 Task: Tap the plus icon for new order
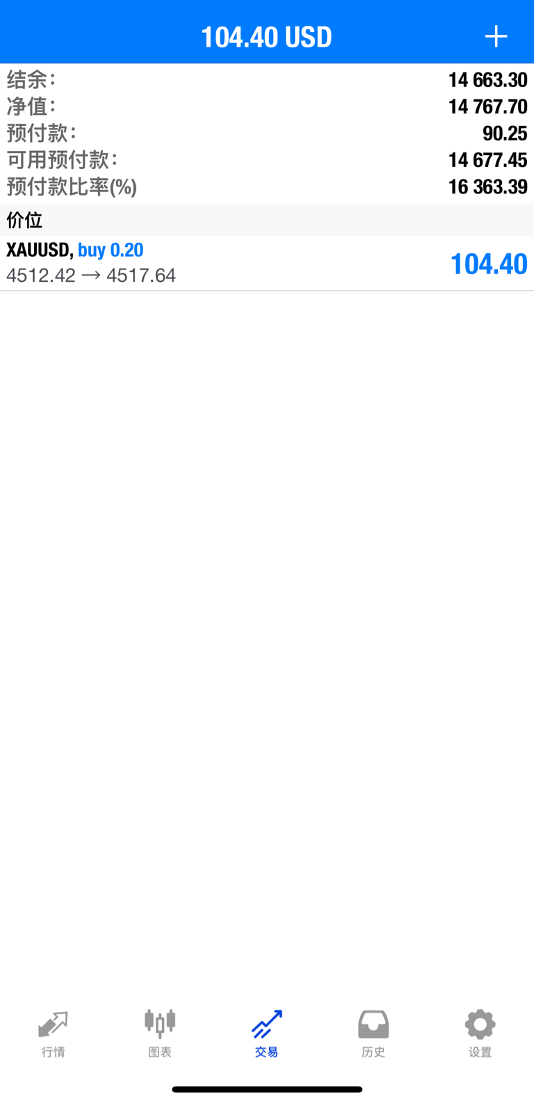(x=496, y=36)
